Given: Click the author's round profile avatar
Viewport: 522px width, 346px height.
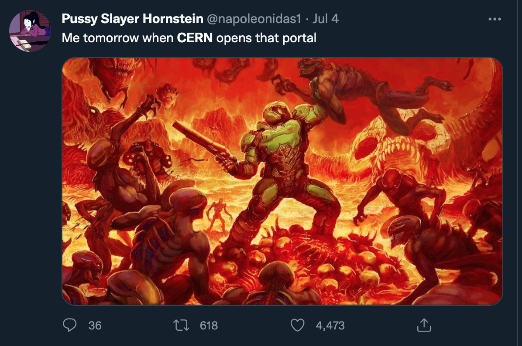Looking at the screenshot, I should (x=30, y=31).
